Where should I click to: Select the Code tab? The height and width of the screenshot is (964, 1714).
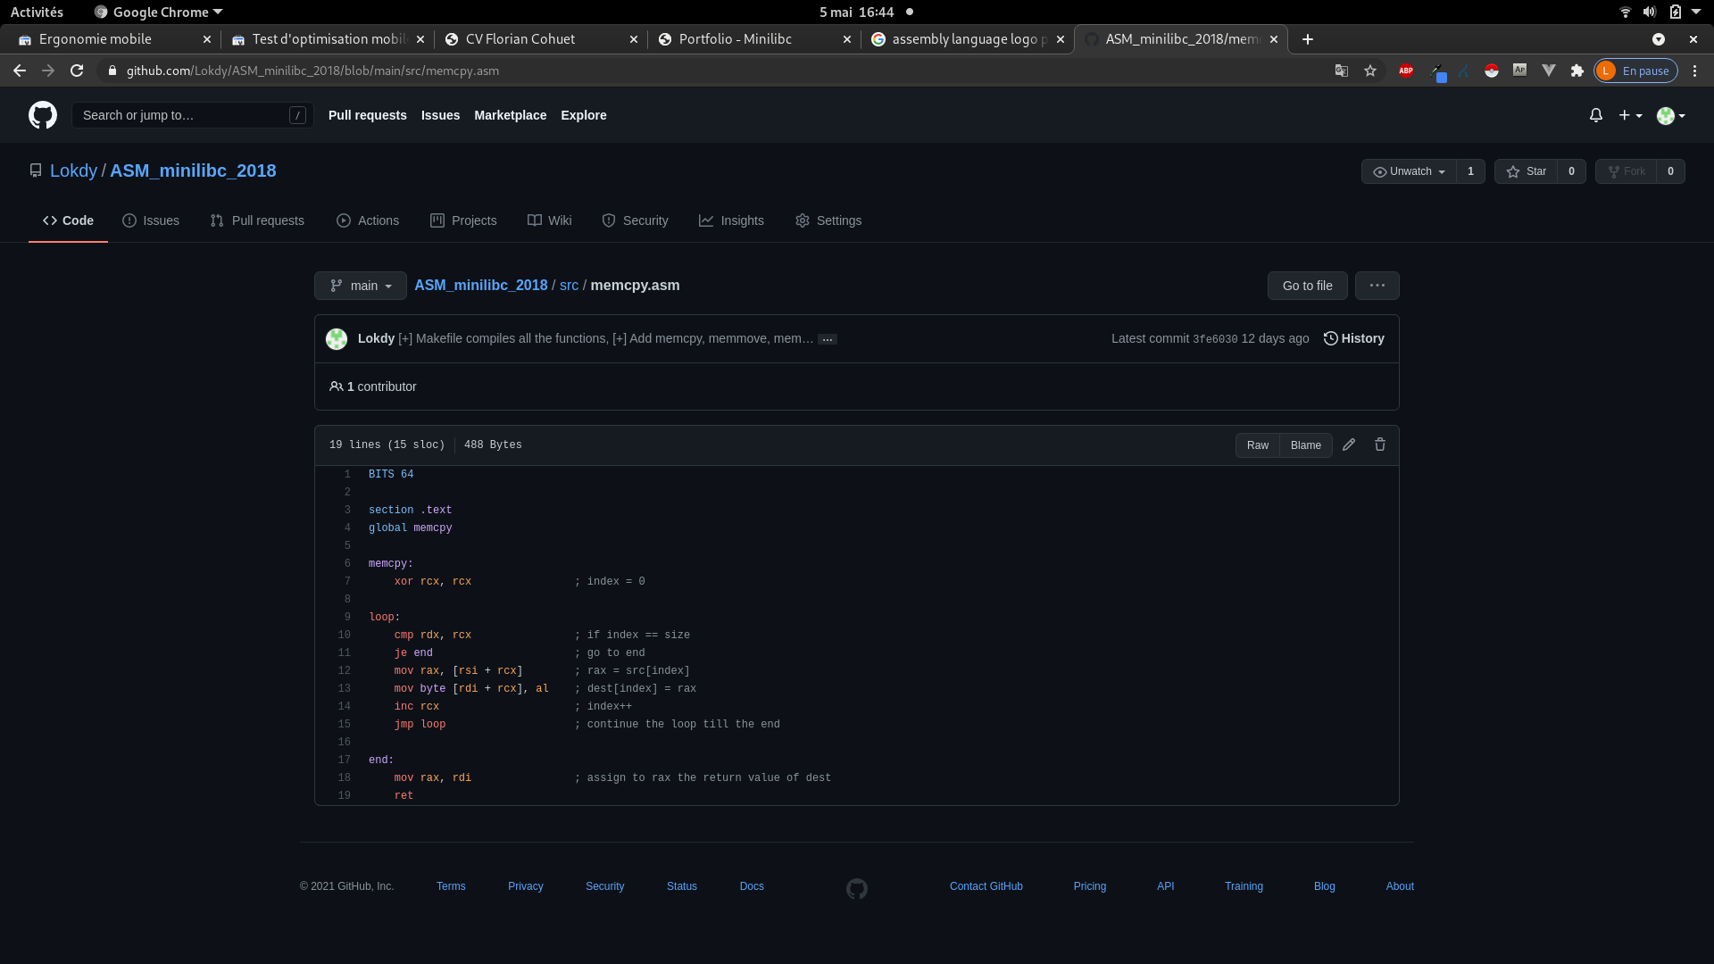[68, 220]
